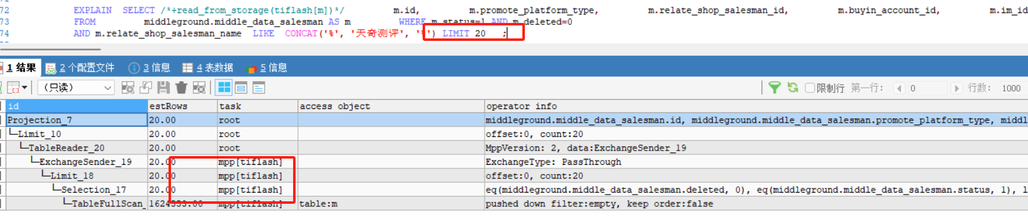
Task: Select the Selection_17 cell
Action: (76, 190)
